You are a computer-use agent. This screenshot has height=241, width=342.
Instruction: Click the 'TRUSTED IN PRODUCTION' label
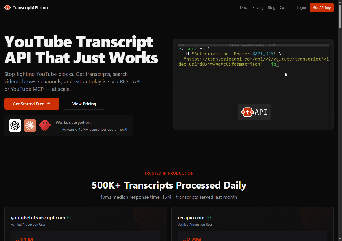point(169,173)
